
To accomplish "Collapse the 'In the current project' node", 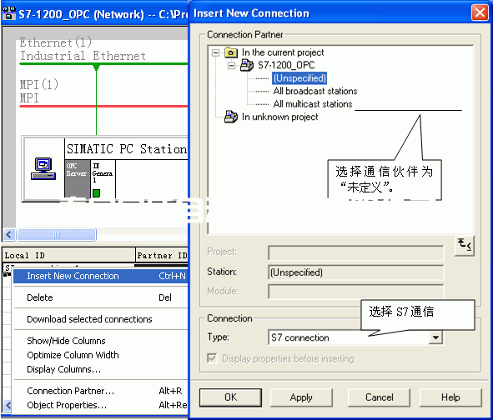I will [215, 52].
